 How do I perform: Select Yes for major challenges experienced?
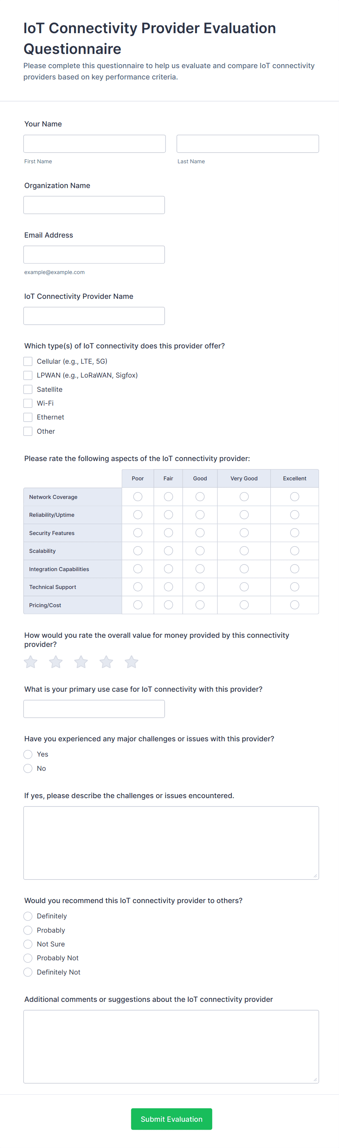click(x=28, y=754)
